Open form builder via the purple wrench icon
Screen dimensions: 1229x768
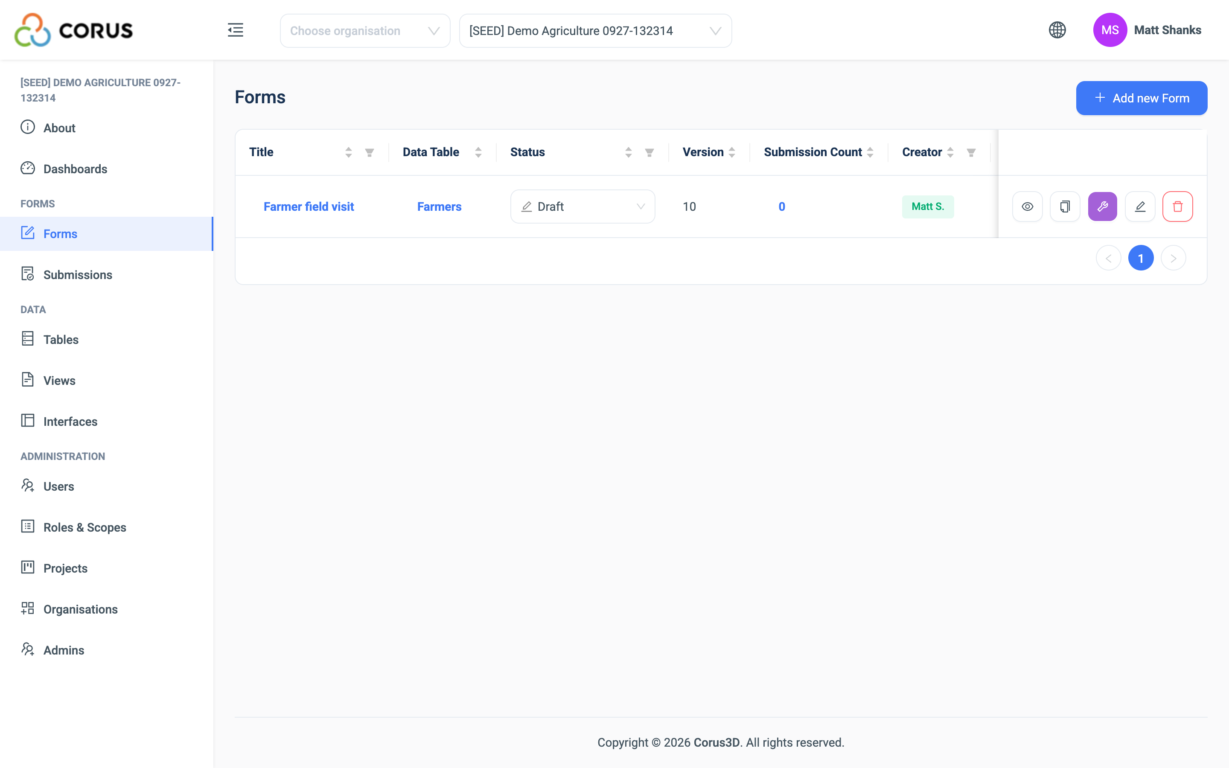click(1103, 207)
